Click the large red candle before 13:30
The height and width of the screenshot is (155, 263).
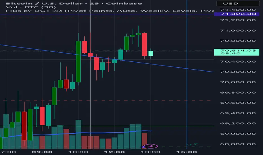click(144, 45)
